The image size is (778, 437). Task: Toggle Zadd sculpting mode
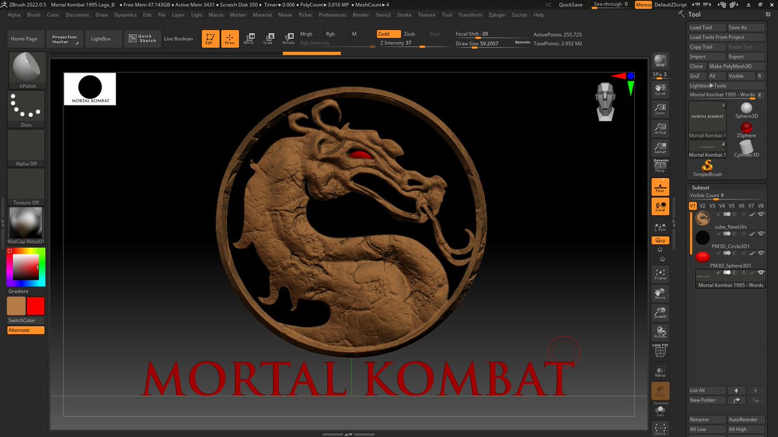(388, 33)
